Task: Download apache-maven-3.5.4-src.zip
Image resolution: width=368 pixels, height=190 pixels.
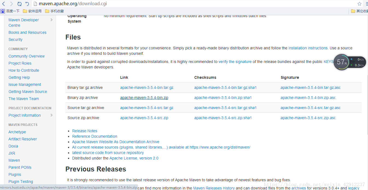Action: 144,118
